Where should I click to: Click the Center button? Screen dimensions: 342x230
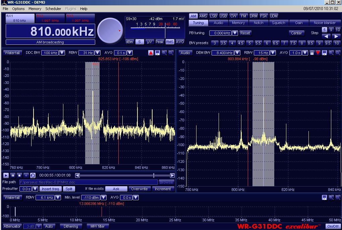coord(296,33)
